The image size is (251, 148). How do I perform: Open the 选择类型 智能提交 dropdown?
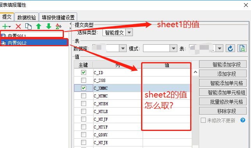[x=129, y=32]
